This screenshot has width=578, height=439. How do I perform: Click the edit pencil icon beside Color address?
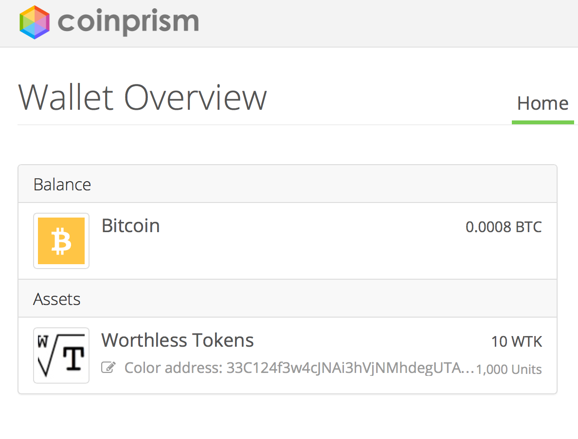click(x=108, y=368)
